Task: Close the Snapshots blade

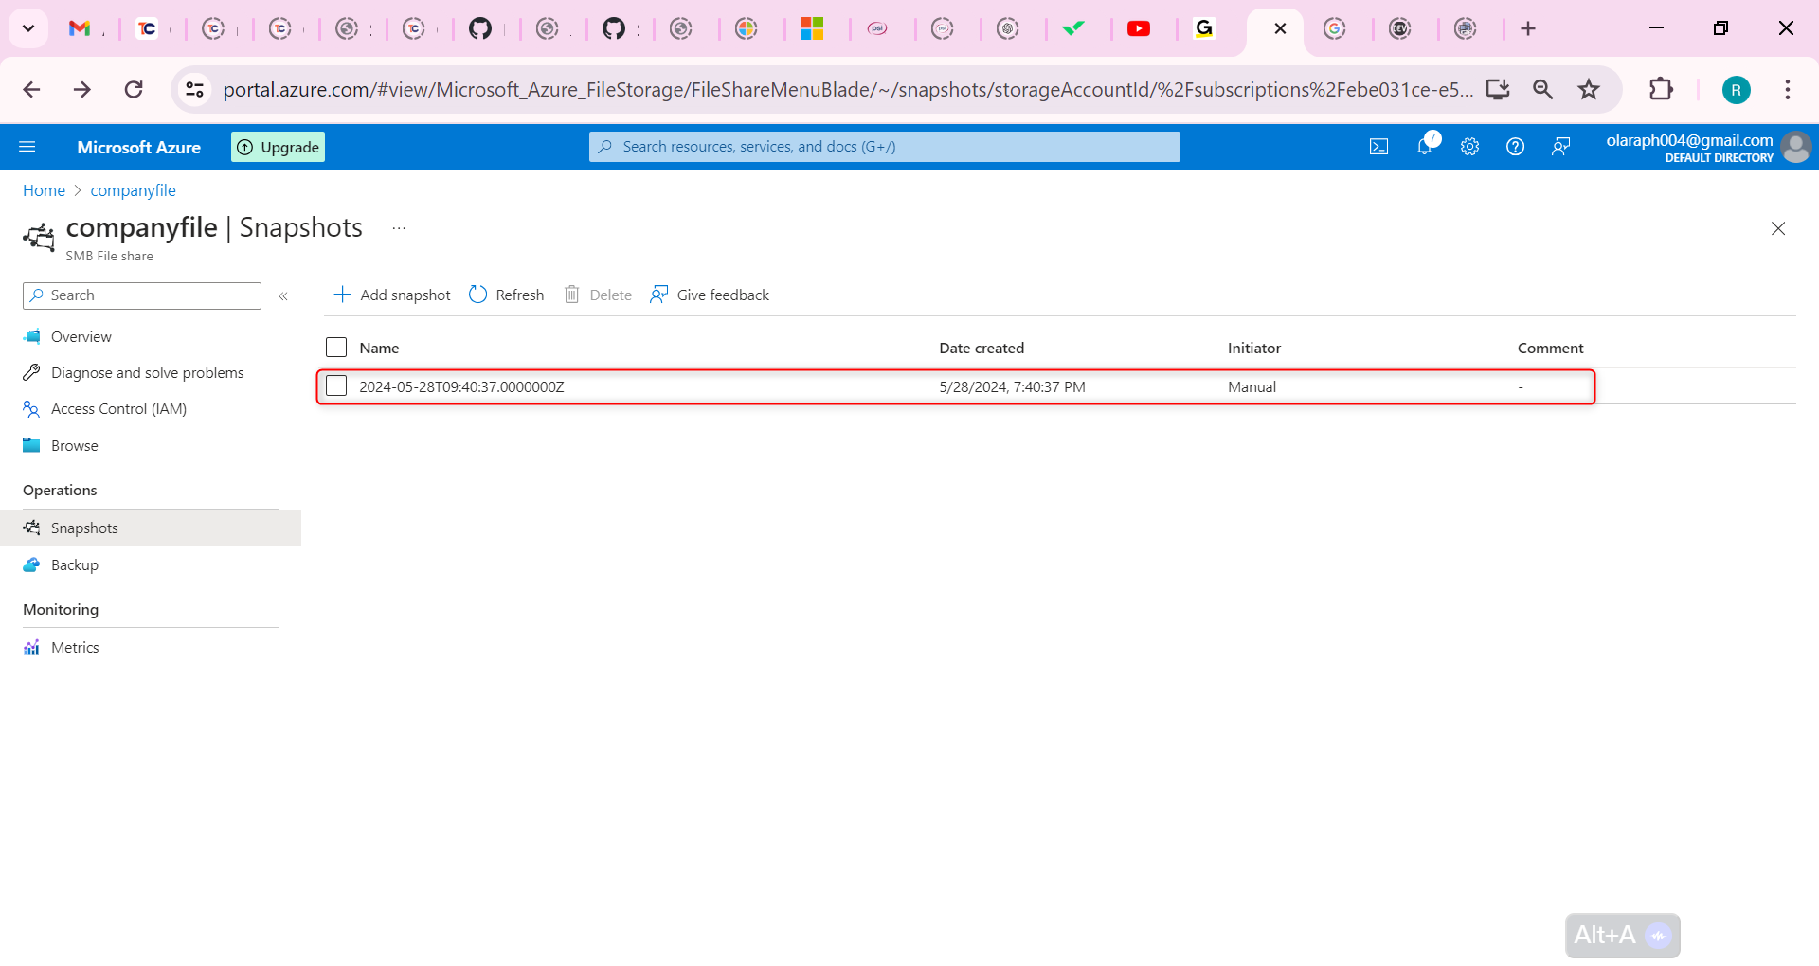Action: [x=1778, y=228]
